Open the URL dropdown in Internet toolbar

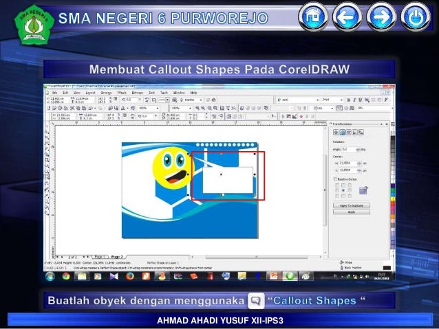pyautogui.click(x=392, y=108)
